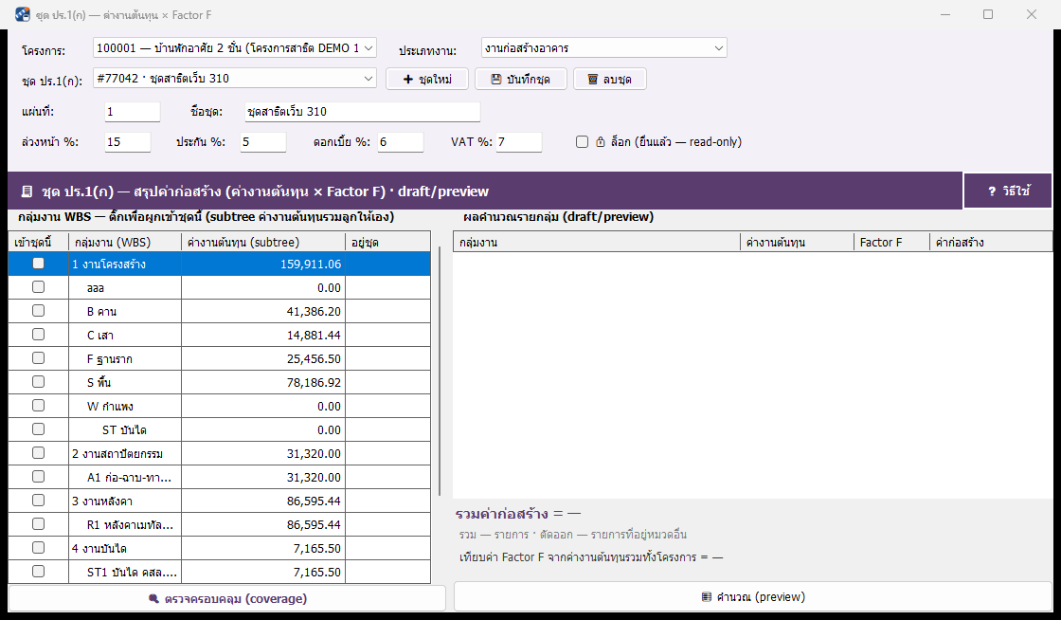This screenshot has width=1061, height=620.
Task: Click the value 159,911.06
Action: coord(311,264)
